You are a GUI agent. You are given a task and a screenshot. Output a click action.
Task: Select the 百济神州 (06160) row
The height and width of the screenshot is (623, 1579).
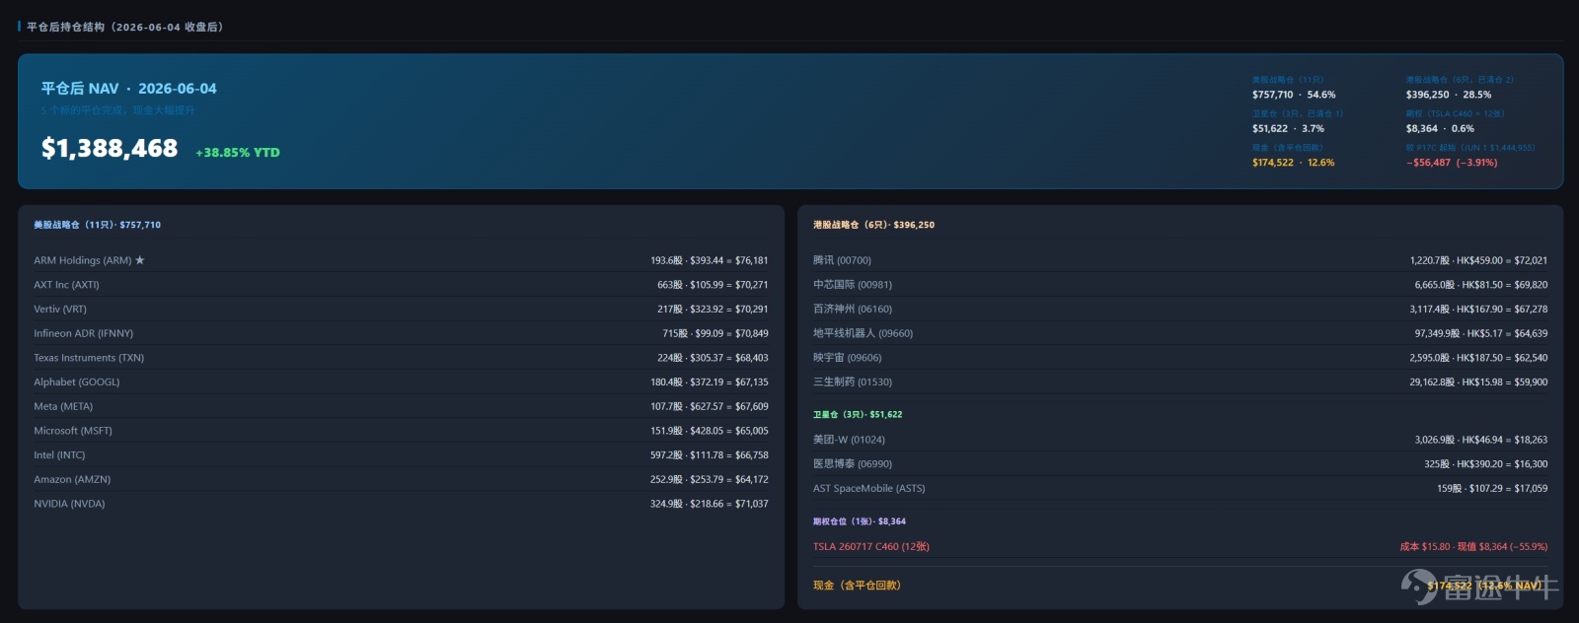(1180, 309)
